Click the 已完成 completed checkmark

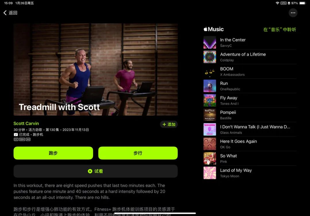click(16, 135)
